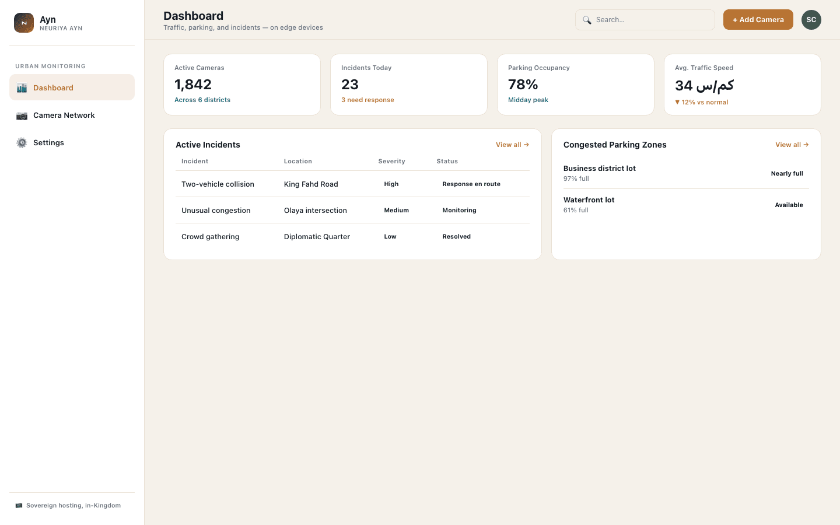Click the Status column header
The width and height of the screenshot is (840, 525).
pyautogui.click(x=447, y=162)
